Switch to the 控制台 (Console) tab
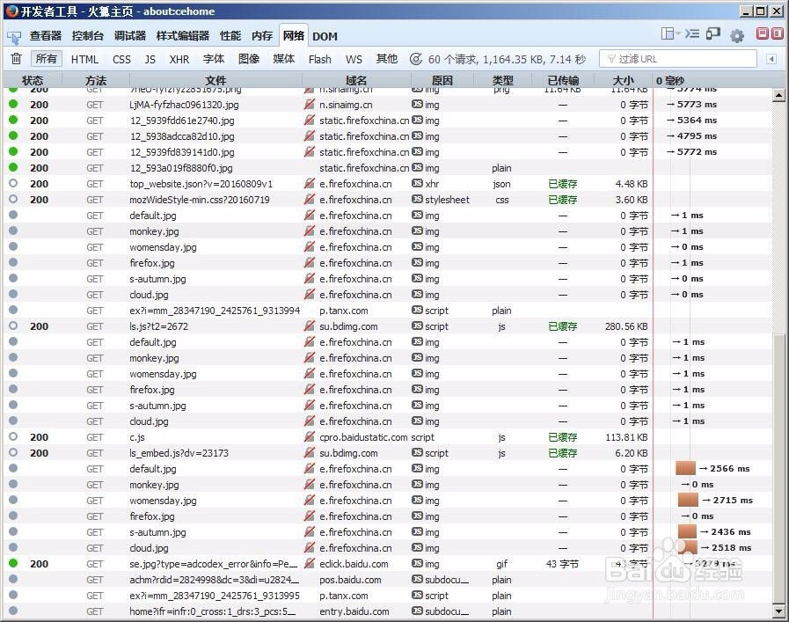The image size is (789, 622). (x=87, y=36)
